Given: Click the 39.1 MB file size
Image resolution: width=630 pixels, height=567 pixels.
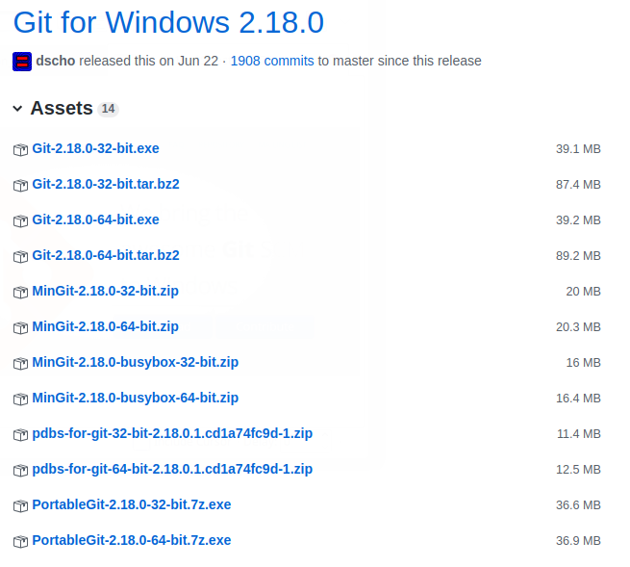Looking at the screenshot, I should [578, 149].
